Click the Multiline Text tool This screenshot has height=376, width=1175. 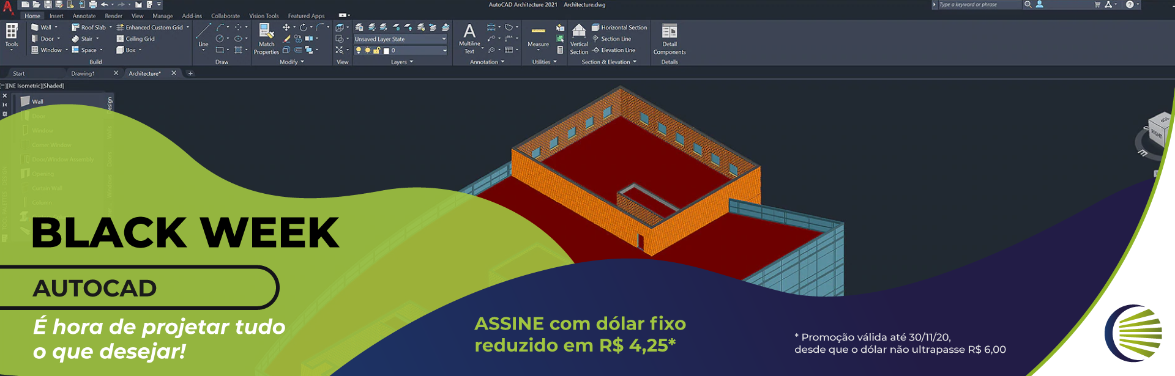point(469,39)
